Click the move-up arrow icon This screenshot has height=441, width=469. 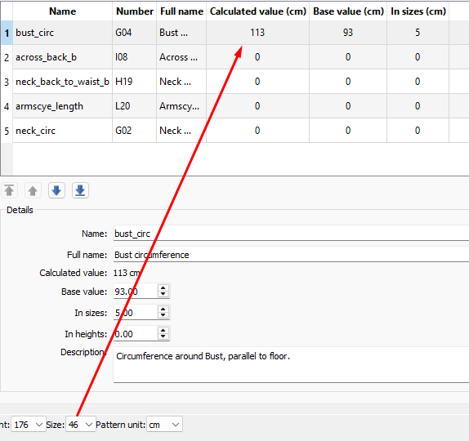point(33,190)
